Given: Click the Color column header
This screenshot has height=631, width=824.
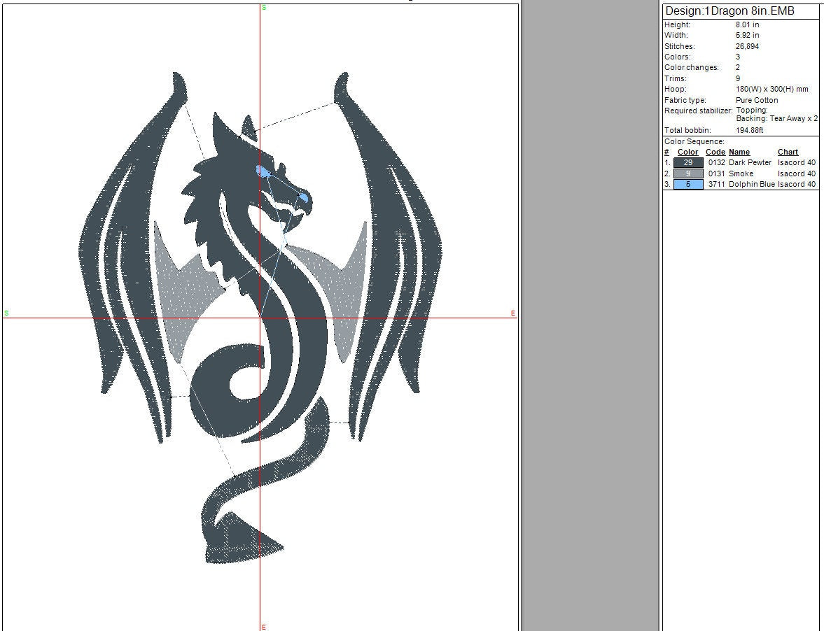Looking at the screenshot, I should [x=687, y=152].
